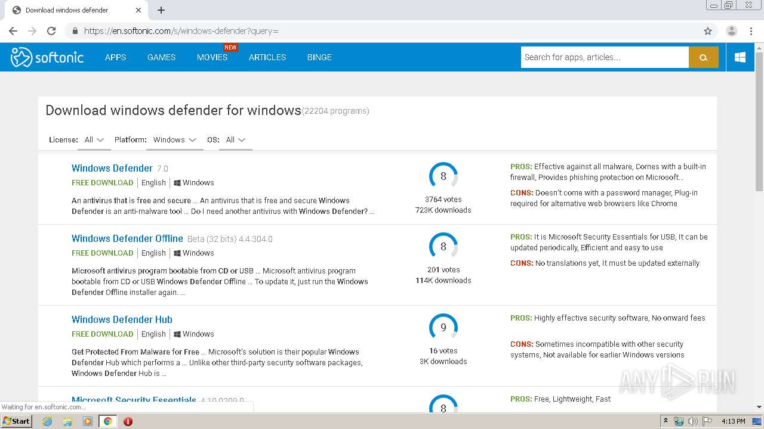764x429 pixels.
Task: Click the 723K downloads text
Action: point(443,210)
